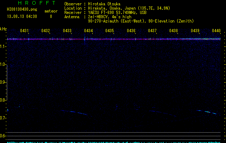Click the bright echo trace near 0439

(x=207, y=112)
